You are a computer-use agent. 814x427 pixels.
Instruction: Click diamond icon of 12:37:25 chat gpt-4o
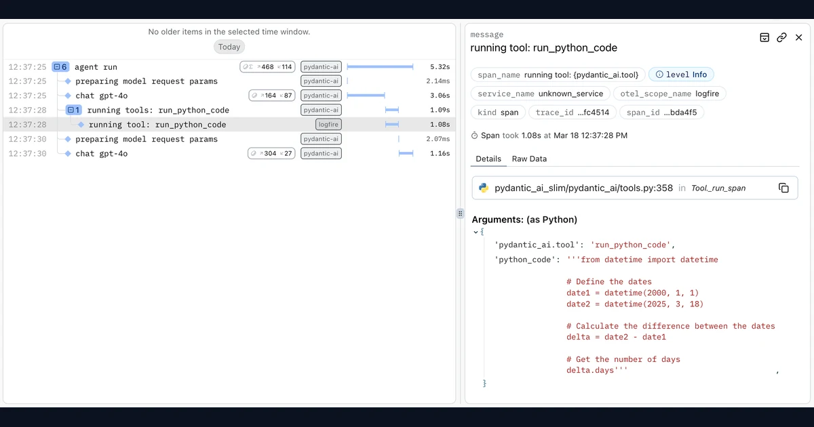(68, 96)
